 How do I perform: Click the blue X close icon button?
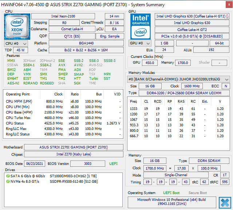click(x=225, y=203)
